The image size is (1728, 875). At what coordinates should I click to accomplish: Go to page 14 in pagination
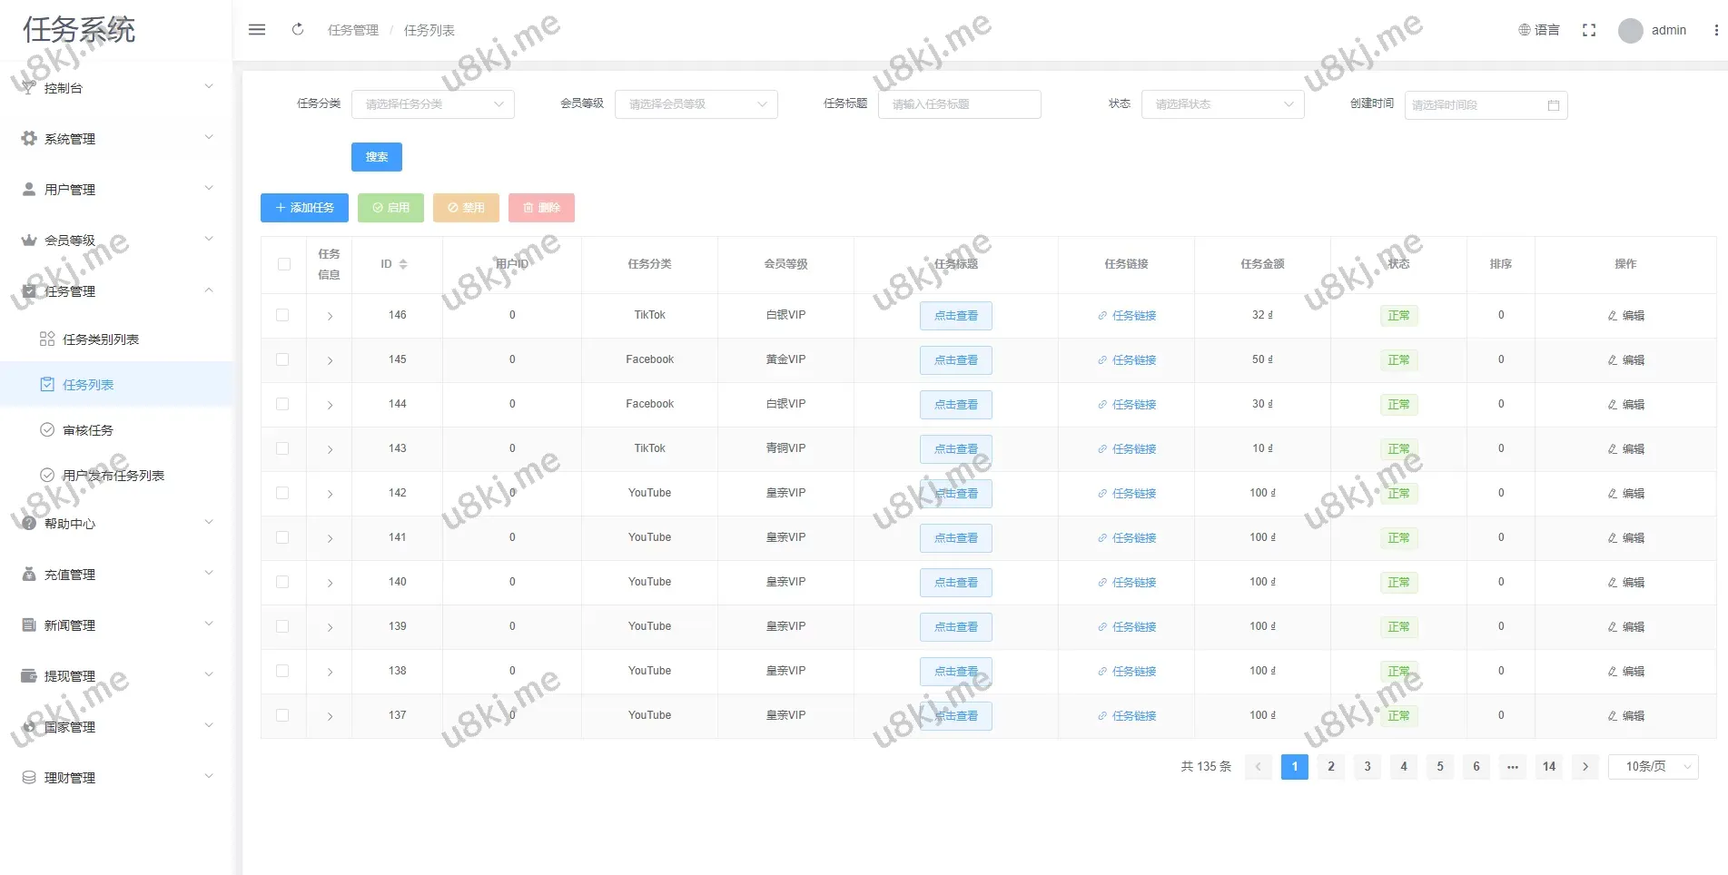[x=1548, y=767]
